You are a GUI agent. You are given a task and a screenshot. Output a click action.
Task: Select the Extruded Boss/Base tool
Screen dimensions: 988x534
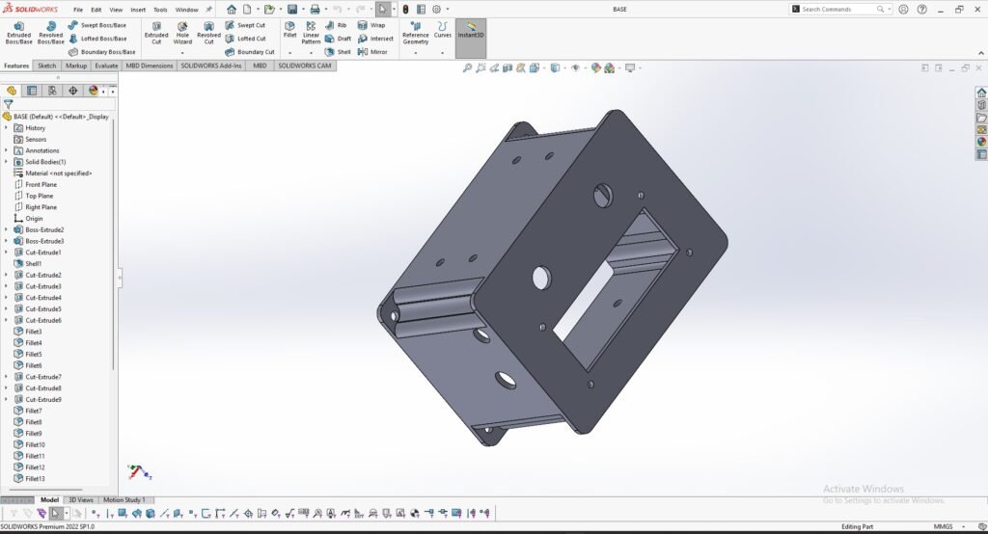pos(18,32)
